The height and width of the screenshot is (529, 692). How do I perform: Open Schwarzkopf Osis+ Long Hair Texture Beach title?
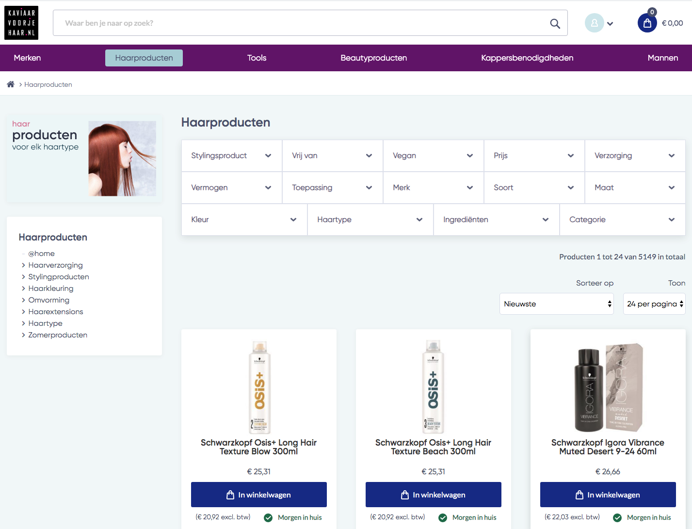(434, 447)
